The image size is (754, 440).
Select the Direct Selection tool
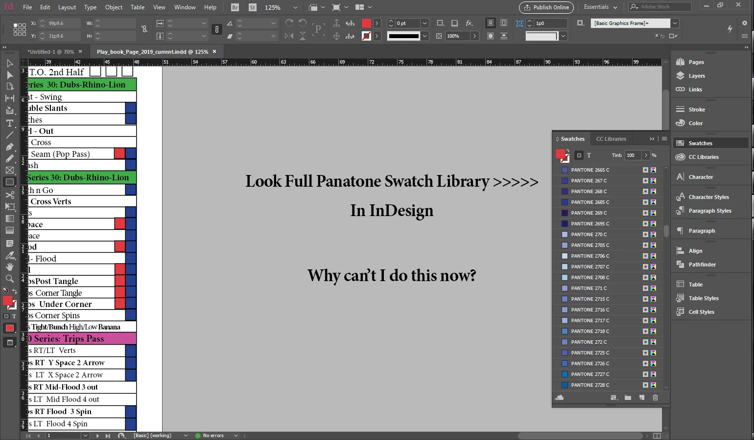9,75
